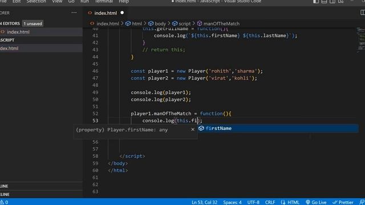365x205 pixels.
Task: Start the Go Live server
Action: (316, 202)
